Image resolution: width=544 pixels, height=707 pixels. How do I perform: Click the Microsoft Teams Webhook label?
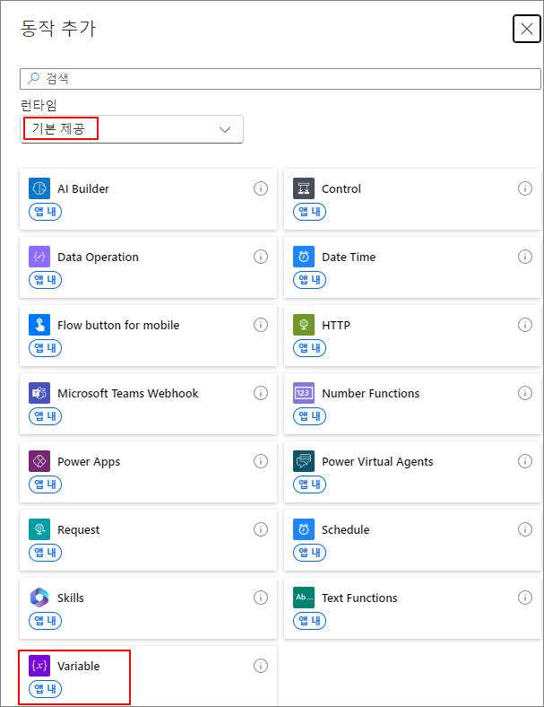point(128,393)
